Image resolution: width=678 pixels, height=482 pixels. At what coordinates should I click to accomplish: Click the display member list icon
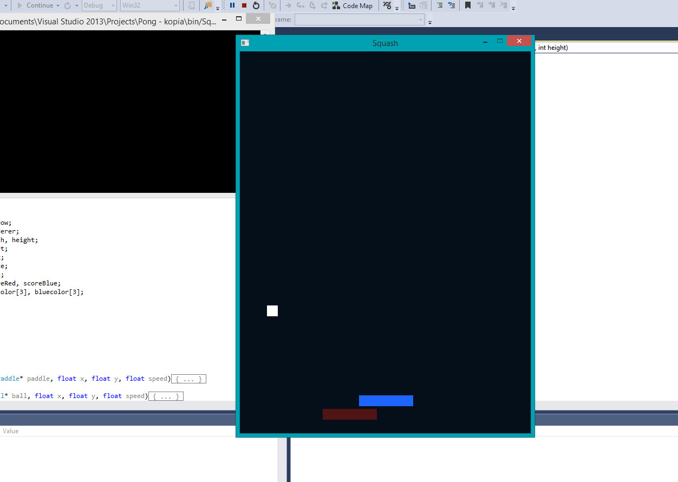click(x=412, y=5)
